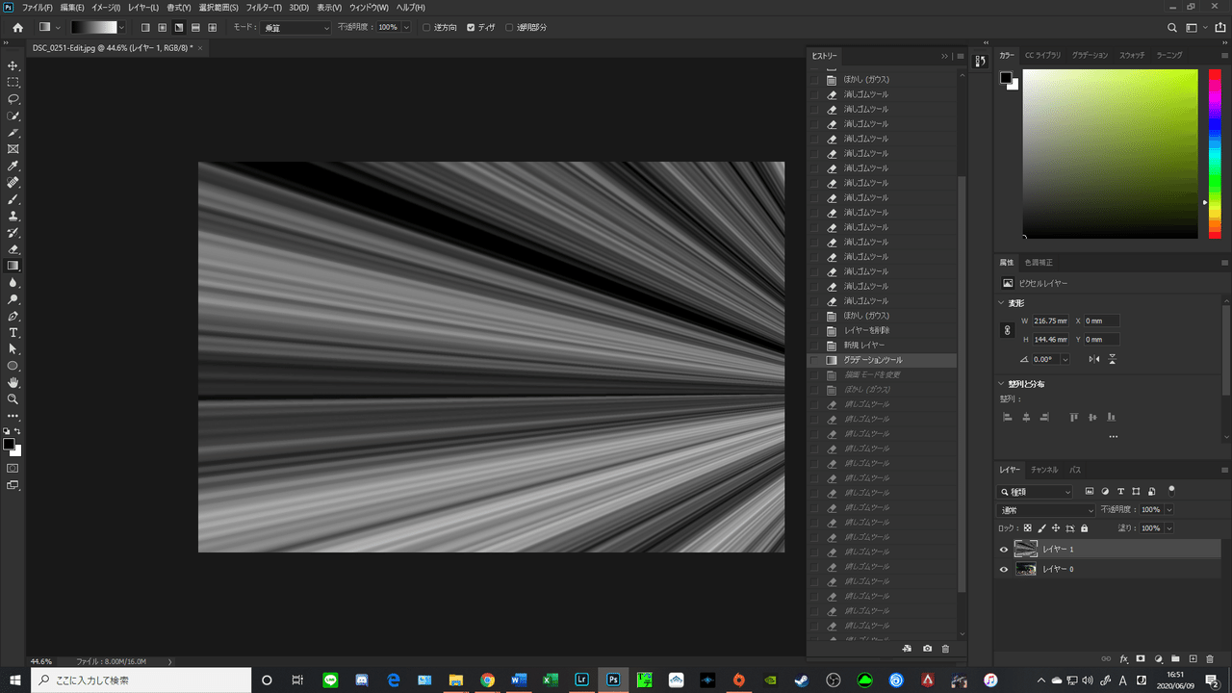Uncheck the ディザ checkbox
This screenshot has height=693, width=1232.
point(471,28)
